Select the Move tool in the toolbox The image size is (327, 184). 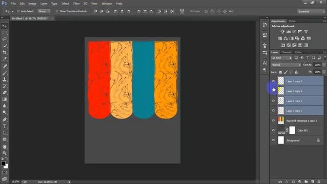point(5,26)
